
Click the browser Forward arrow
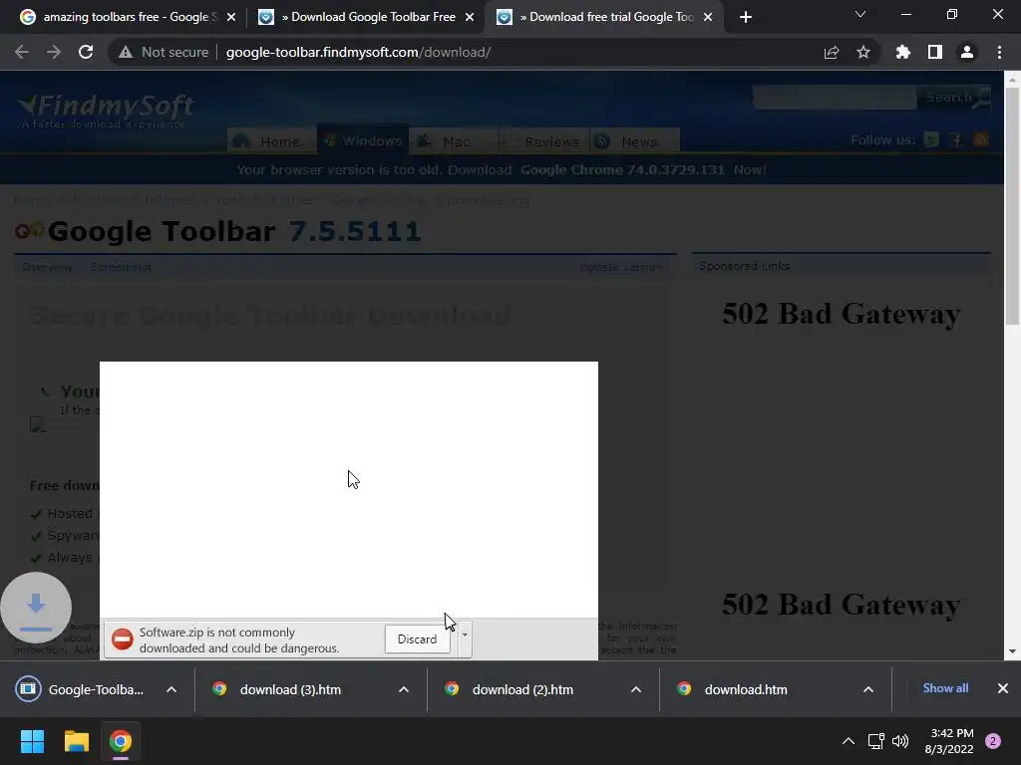54,52
